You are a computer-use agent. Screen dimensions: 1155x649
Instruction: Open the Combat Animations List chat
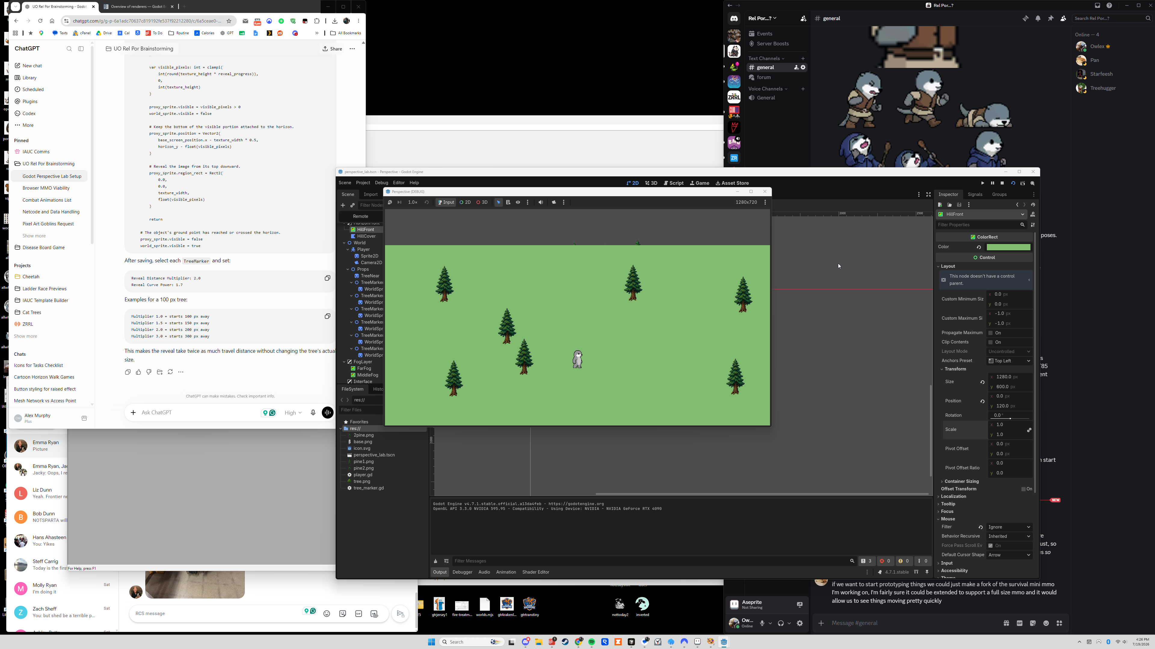(47, 200)
